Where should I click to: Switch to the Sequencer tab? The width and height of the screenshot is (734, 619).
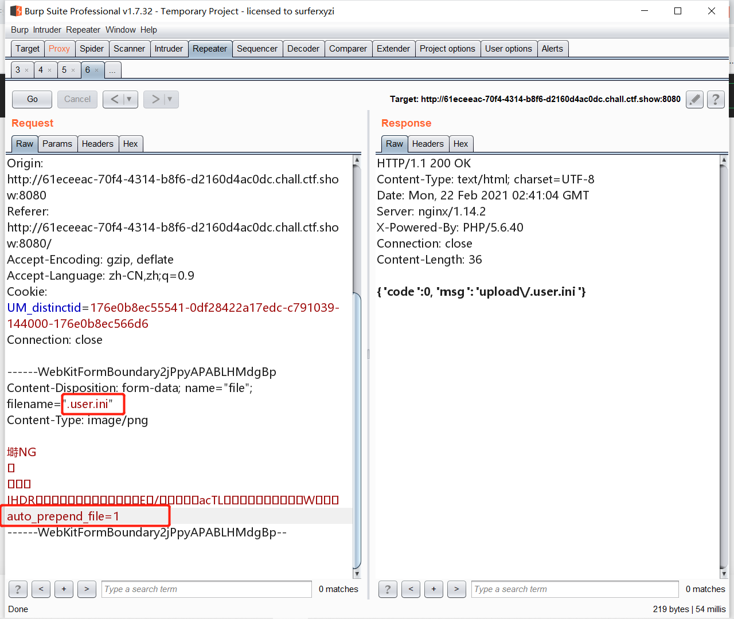257,49
